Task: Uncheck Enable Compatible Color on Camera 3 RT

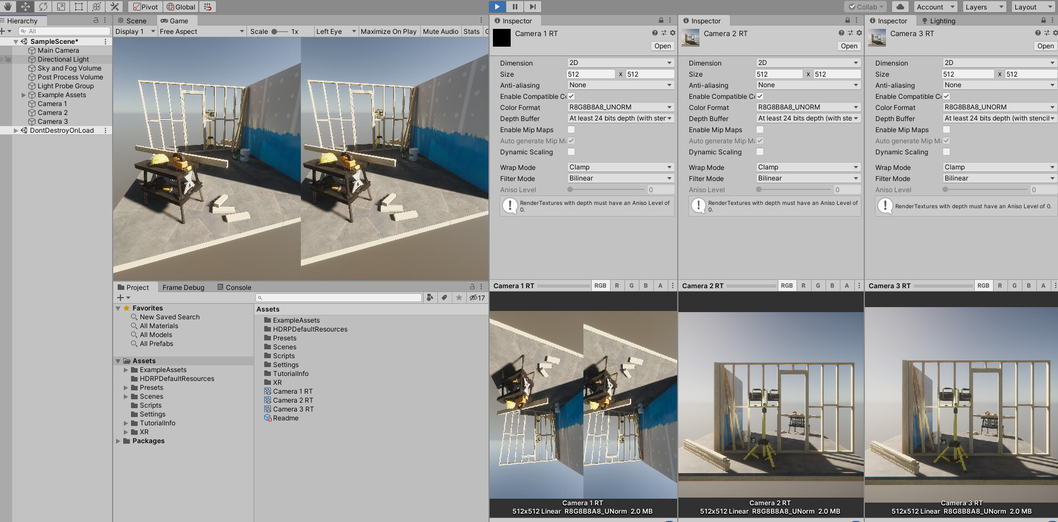Action: pos(946,96)
